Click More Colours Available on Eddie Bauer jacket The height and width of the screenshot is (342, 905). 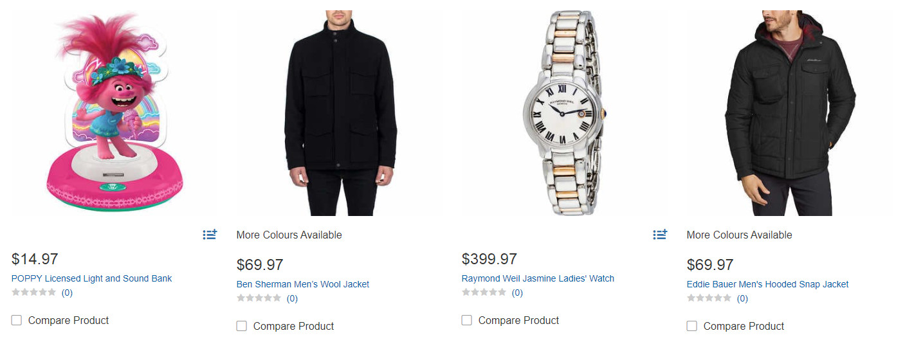pyautogui.click(x=739, y=235)
